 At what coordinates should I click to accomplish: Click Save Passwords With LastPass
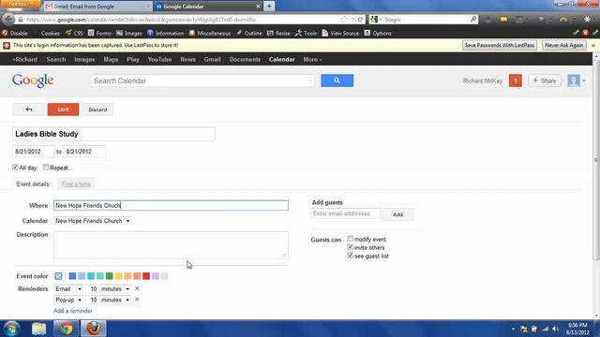pos(500,45)
